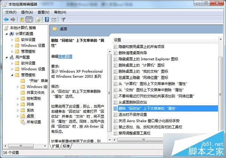The image size is (226, 158).
Task: Open the 文件(F) menu
Action: 11,12
